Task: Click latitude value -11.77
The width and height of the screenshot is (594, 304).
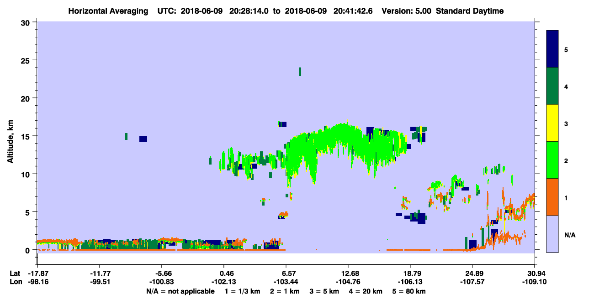Action: point(99,273)
